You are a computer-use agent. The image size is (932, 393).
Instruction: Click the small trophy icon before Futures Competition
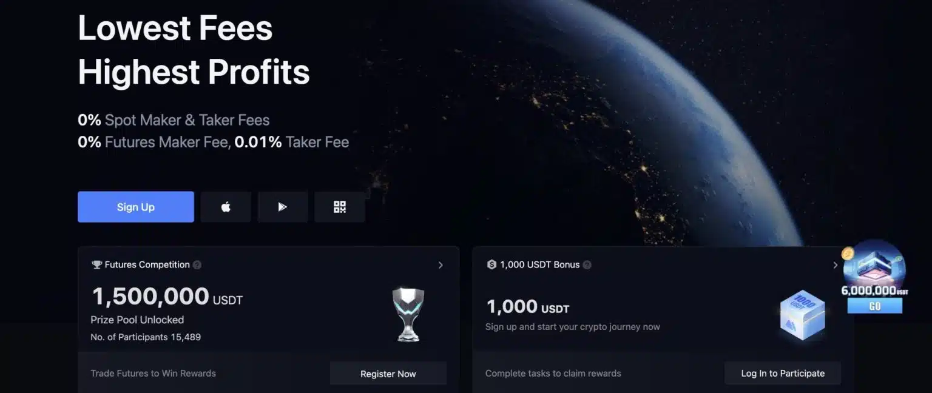(x=96, y=265)
